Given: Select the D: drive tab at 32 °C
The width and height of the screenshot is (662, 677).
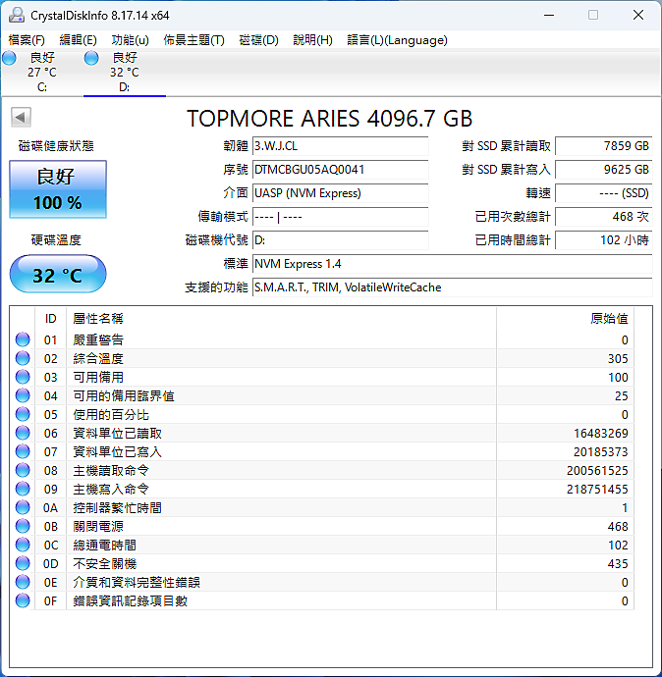Looking at the screenshot, I should (125, 72).
